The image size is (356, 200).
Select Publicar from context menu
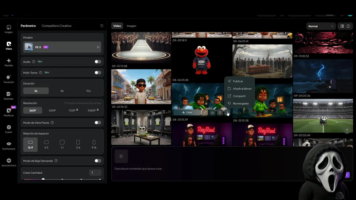239,81
